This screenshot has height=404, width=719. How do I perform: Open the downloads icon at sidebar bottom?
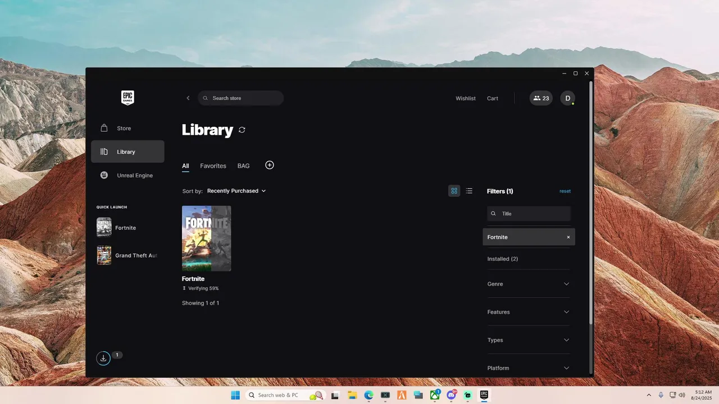coord(103,358)
